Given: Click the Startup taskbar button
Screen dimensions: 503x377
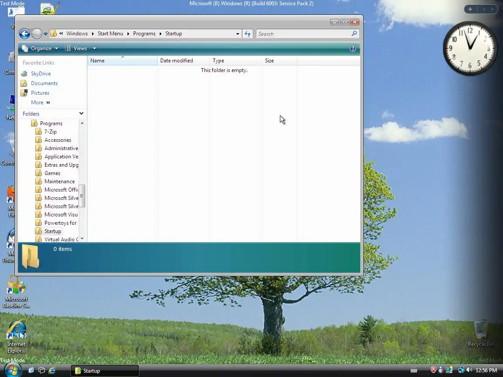Looking at the screenshot, I should (105, 370).
